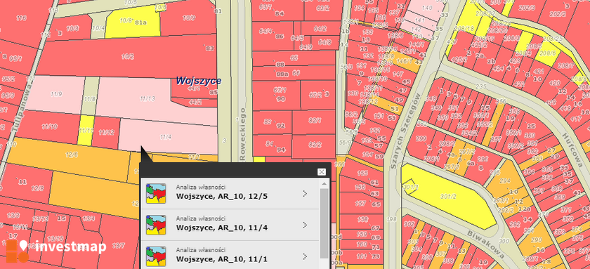Click the popup list scrollbar thumb
Image resolution: width=590 pixels, height=269 pixels.
pos(324,223)
